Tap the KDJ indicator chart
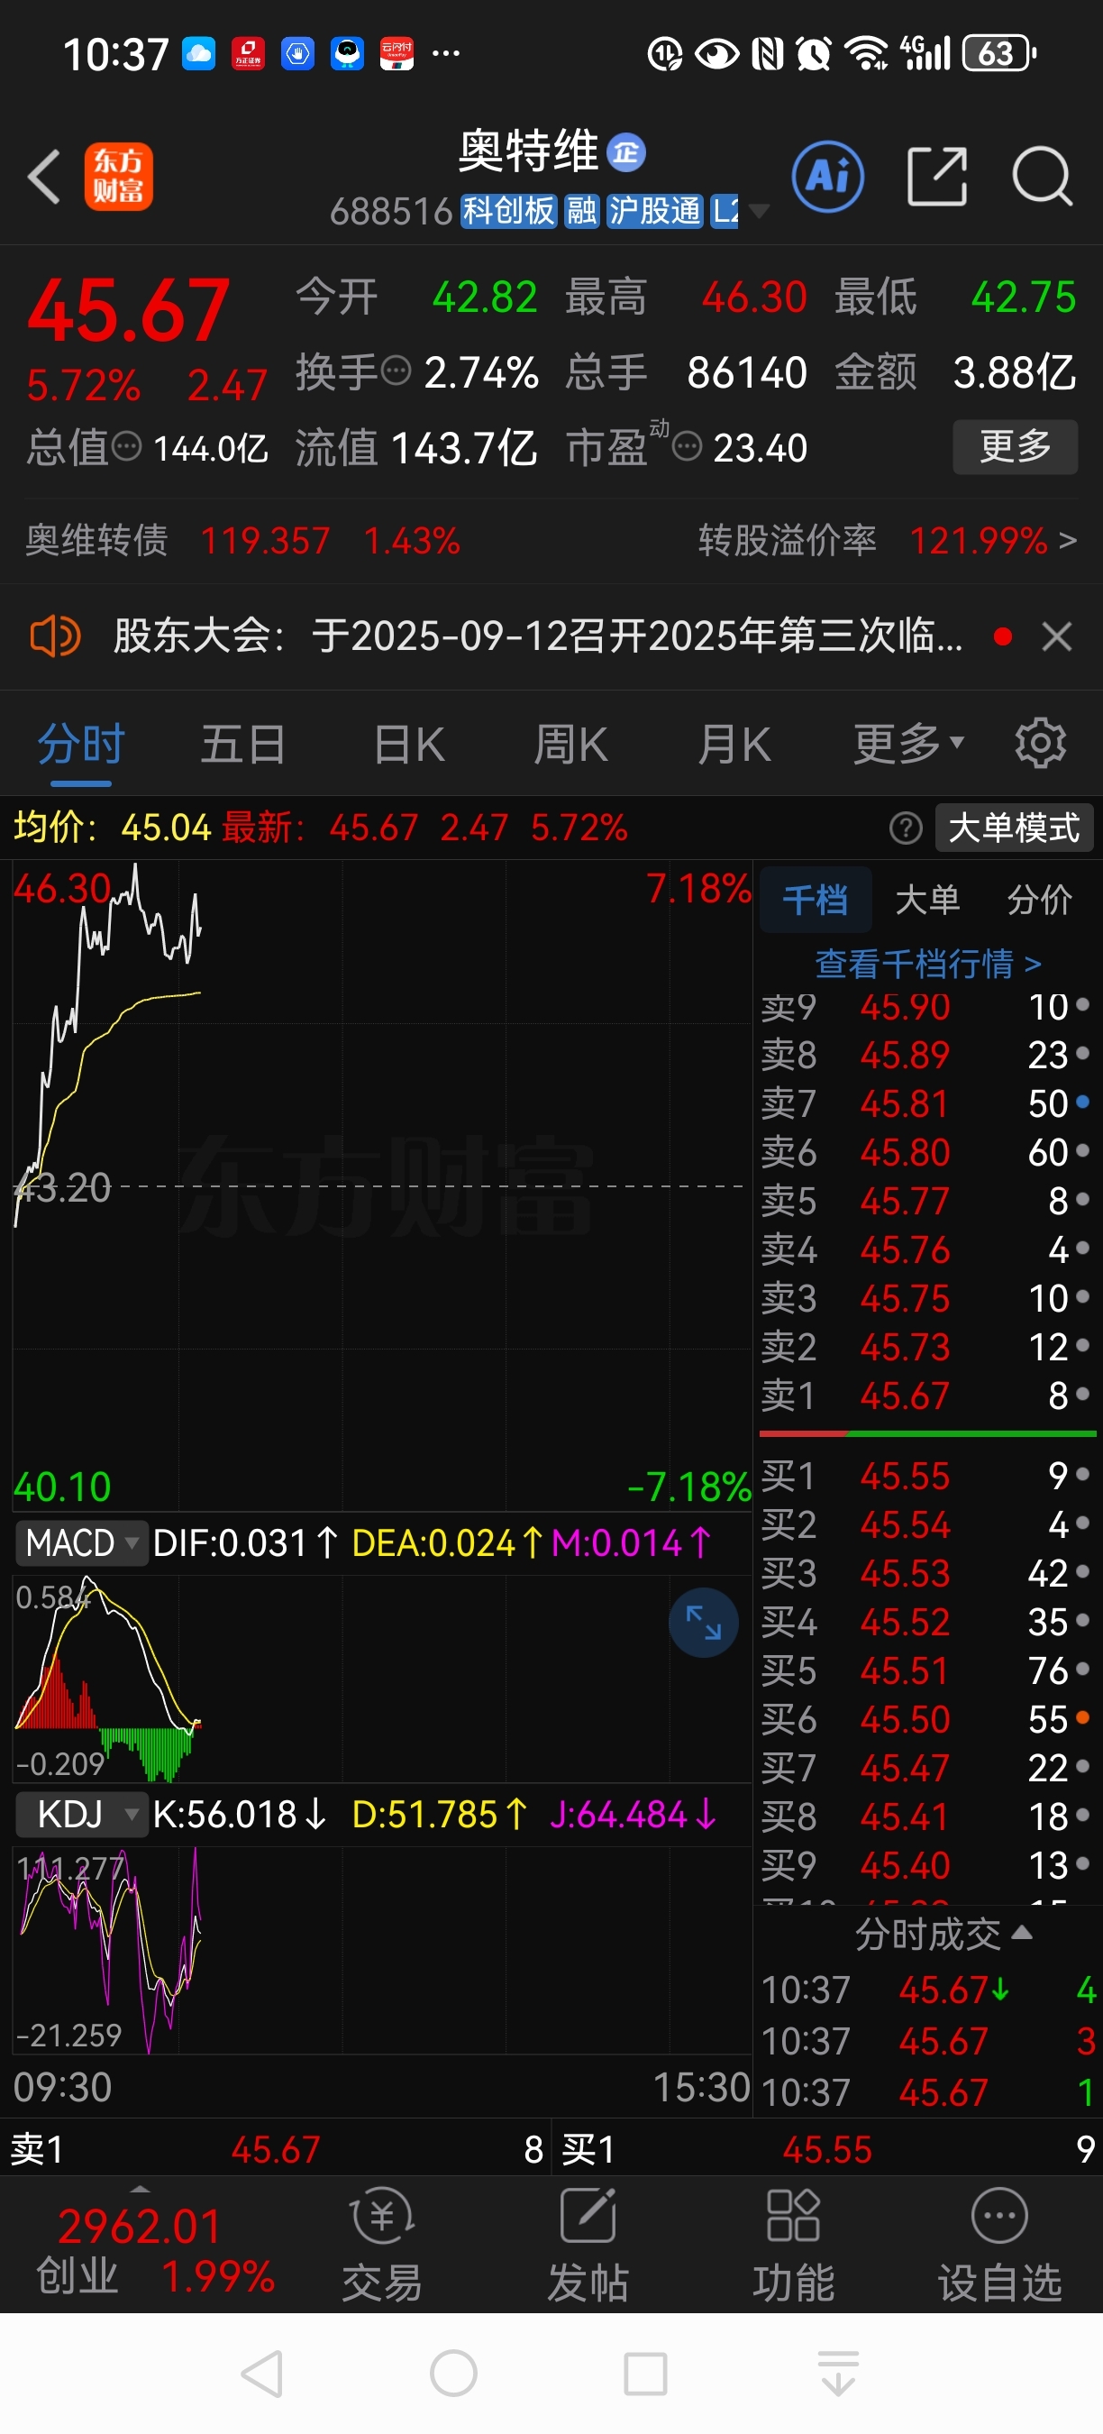The image size is (1103, 2434). (381, 1950)
